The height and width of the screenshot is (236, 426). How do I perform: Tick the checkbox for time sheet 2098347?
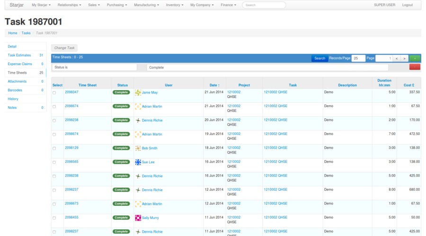(x=54, y=93)
